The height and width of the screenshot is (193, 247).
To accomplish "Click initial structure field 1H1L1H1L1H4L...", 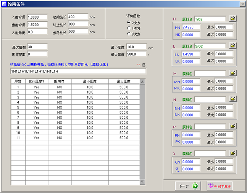I will tap(78, 71).
